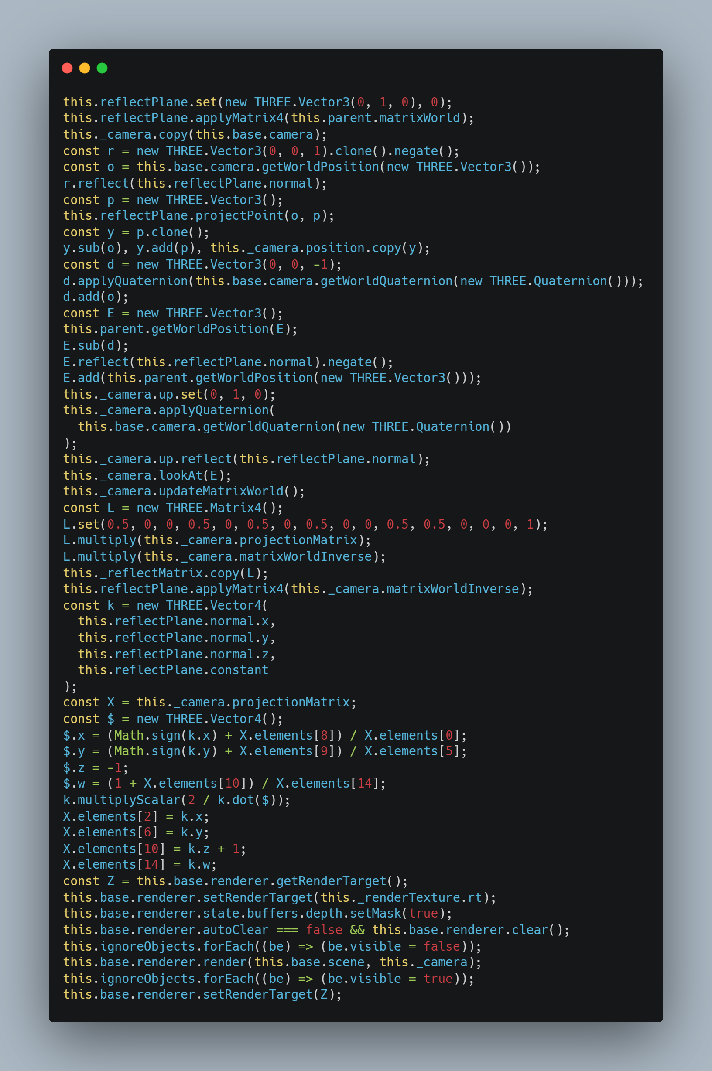This screenshot has width=712, height=1071.
Task: Click line 'const L = new THREE.Matrix4();'
Action: pyautogui.click(x=173, y=508)
